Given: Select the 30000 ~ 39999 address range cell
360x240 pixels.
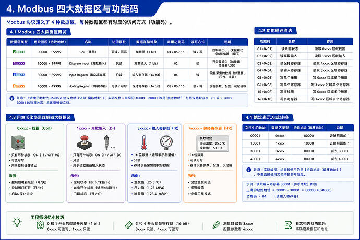Looking at the screenshot, I should coord(50,75).
